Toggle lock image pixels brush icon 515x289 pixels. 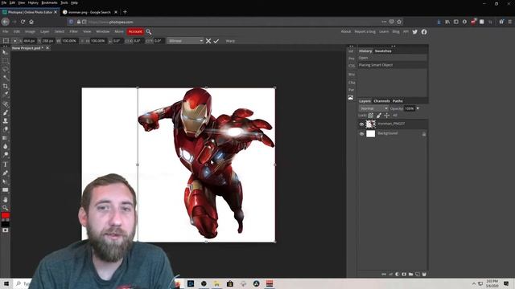tap(379, 116)
